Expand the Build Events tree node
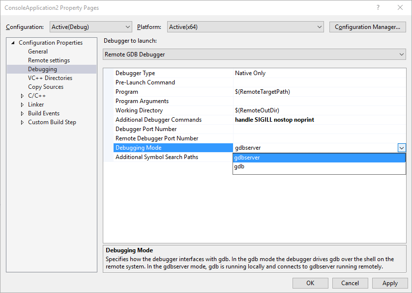This screenshot has width=412, height=293. click(x=21, y=113)
